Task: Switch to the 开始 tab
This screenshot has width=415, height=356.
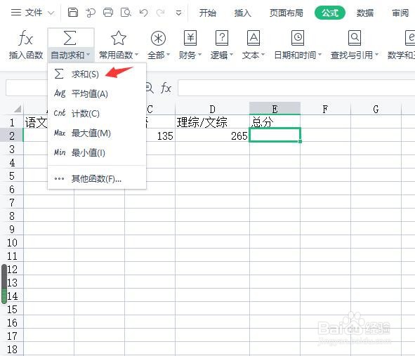Action: pyautogui.click(x=208, y=13)
